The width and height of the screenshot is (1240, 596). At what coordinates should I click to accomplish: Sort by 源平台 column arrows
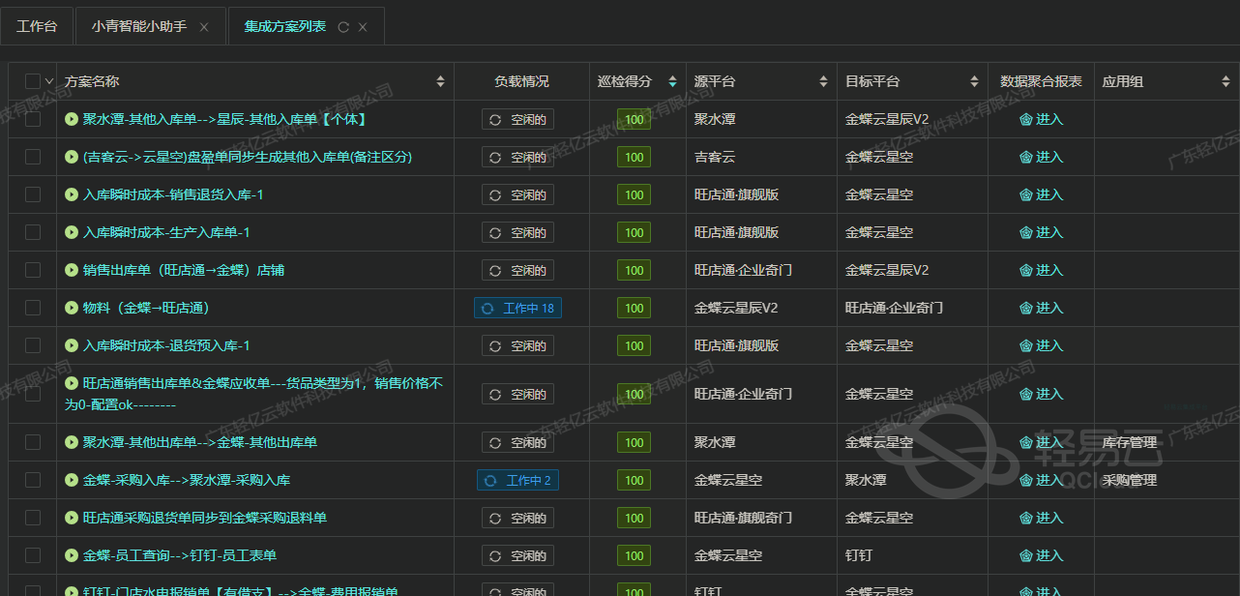pos(823,81)
